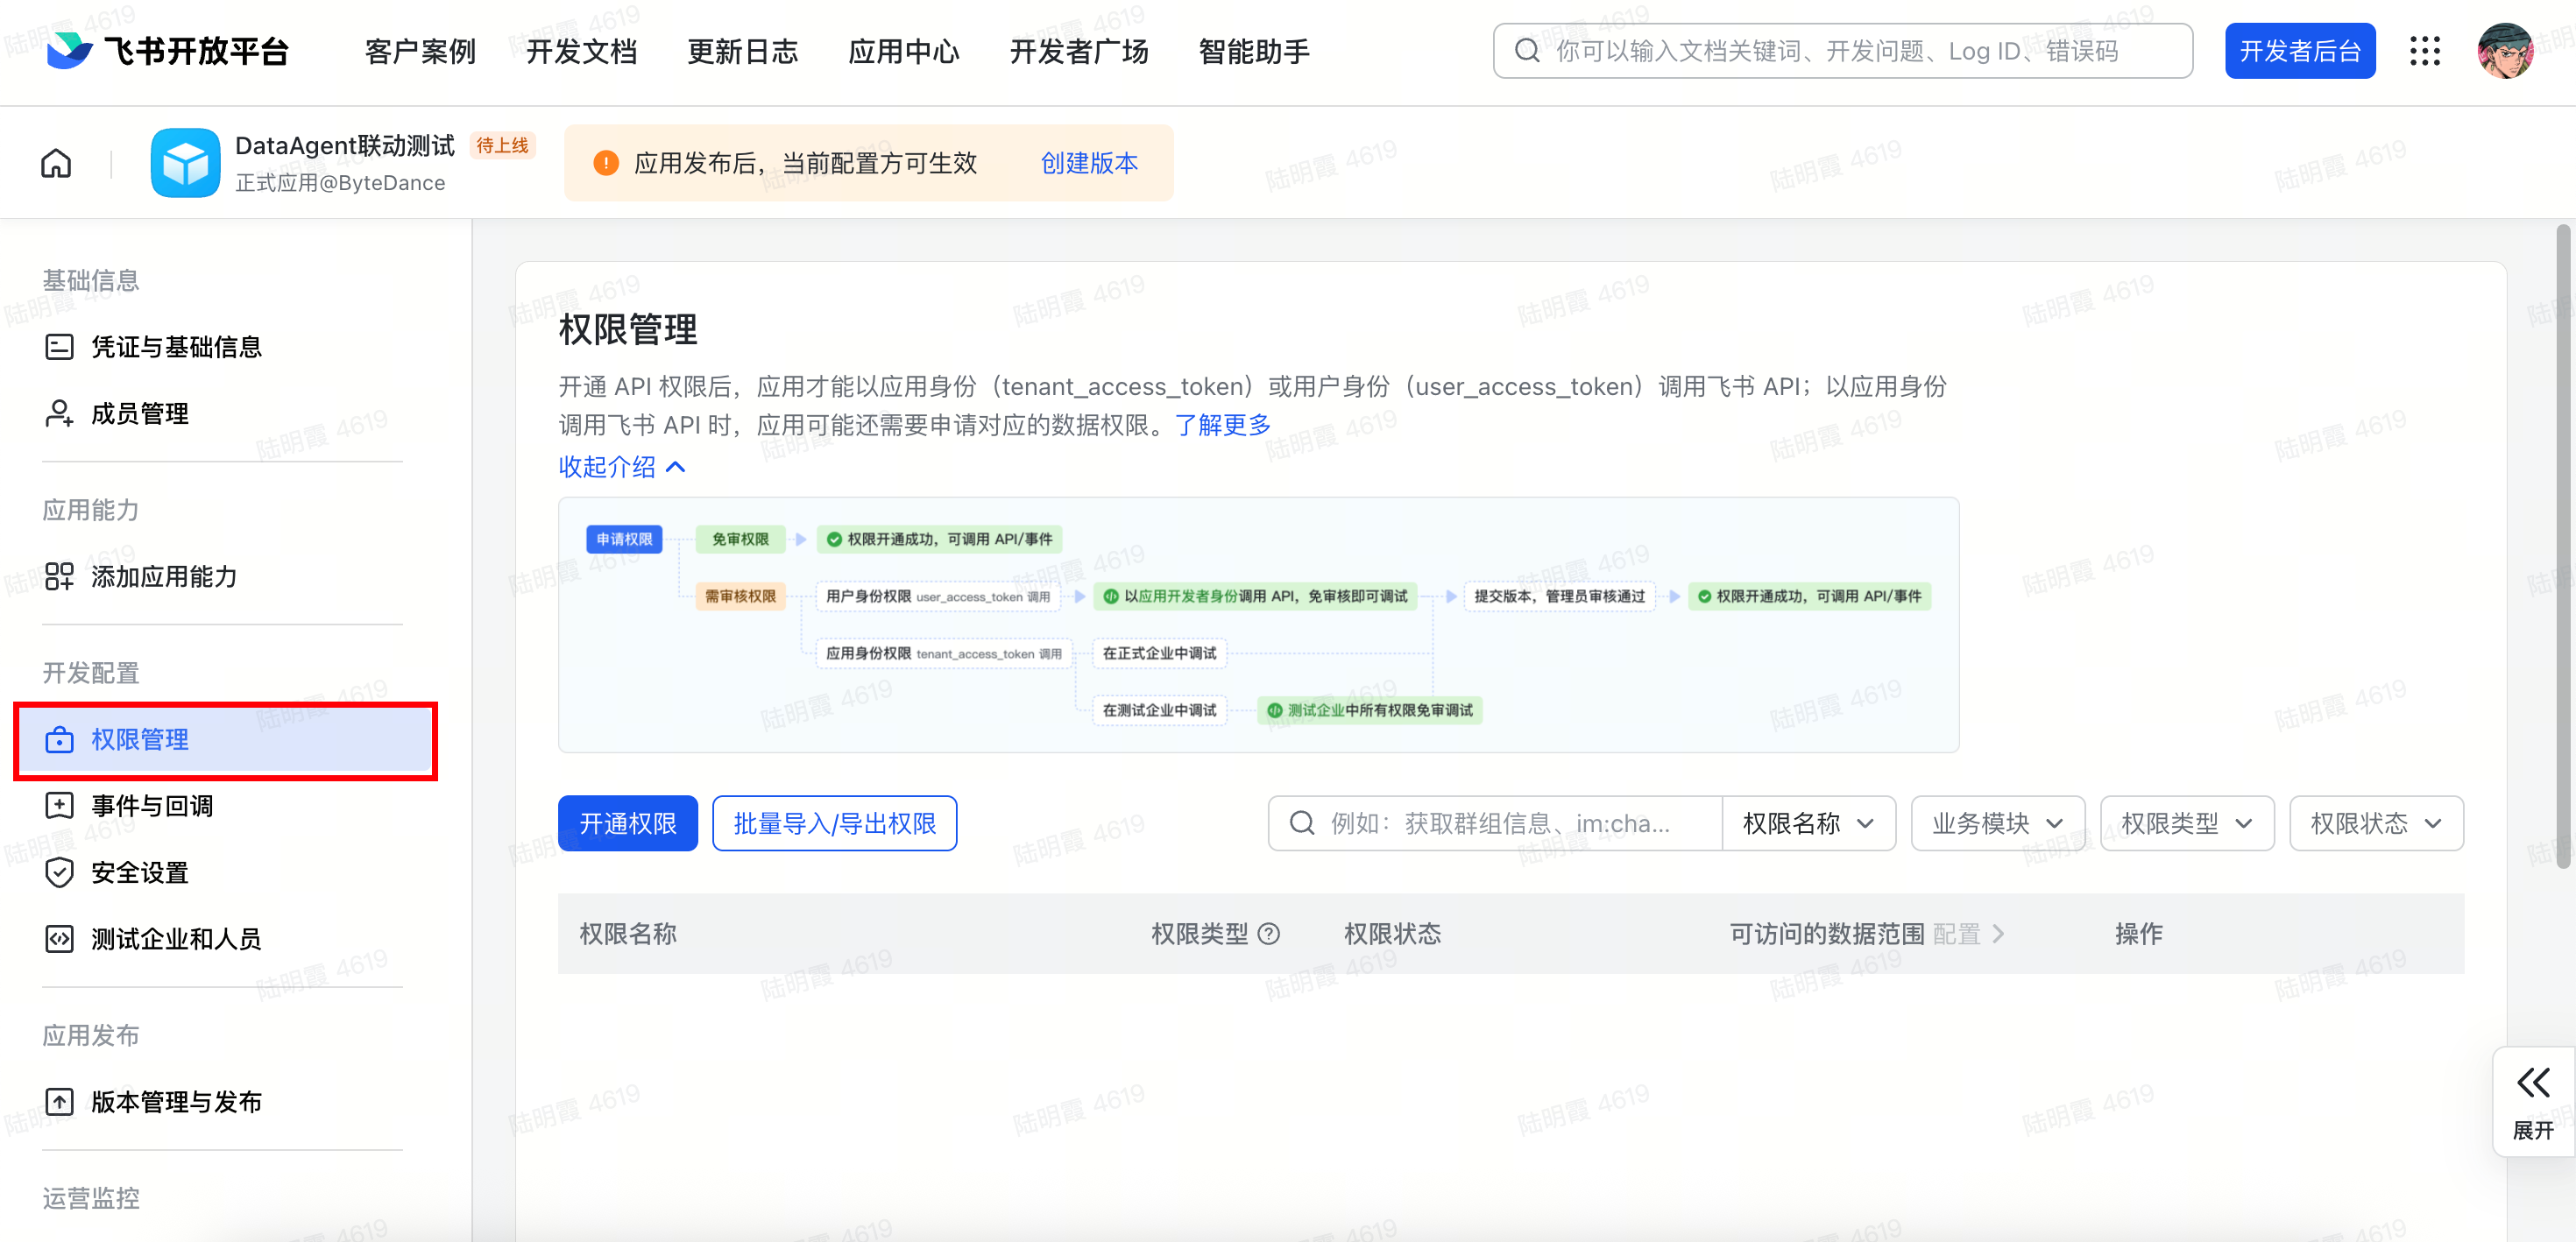
Task: Click the orange warning icon in banner
Action: click(x=605, y=163)
